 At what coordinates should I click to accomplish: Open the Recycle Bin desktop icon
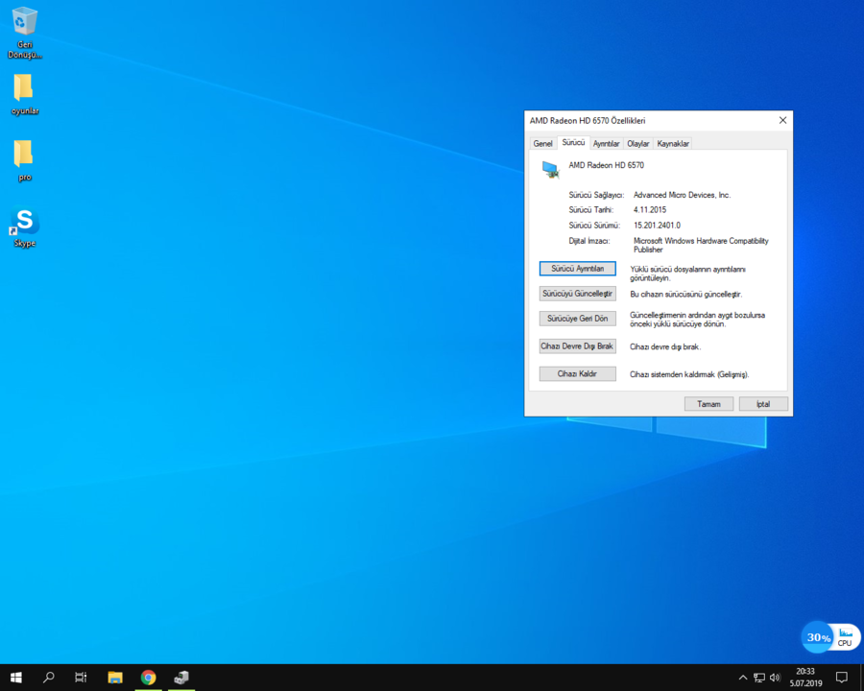(24, 23)
